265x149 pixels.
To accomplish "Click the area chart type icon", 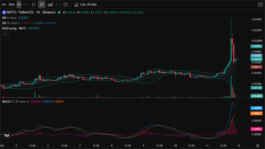I will (x=50, y=5).
